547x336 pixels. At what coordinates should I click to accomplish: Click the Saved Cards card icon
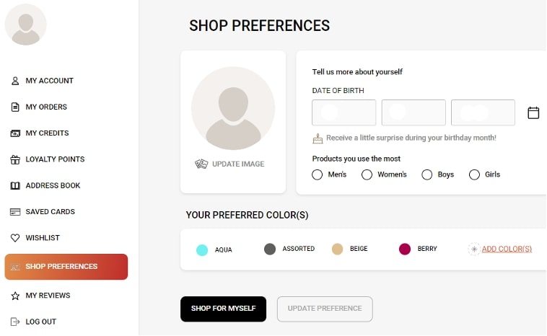coord(15,212)
